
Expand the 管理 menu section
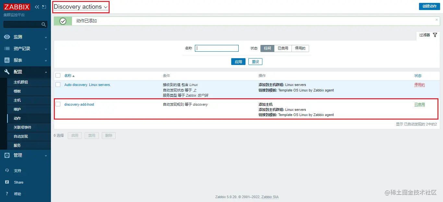click(25, 155)
